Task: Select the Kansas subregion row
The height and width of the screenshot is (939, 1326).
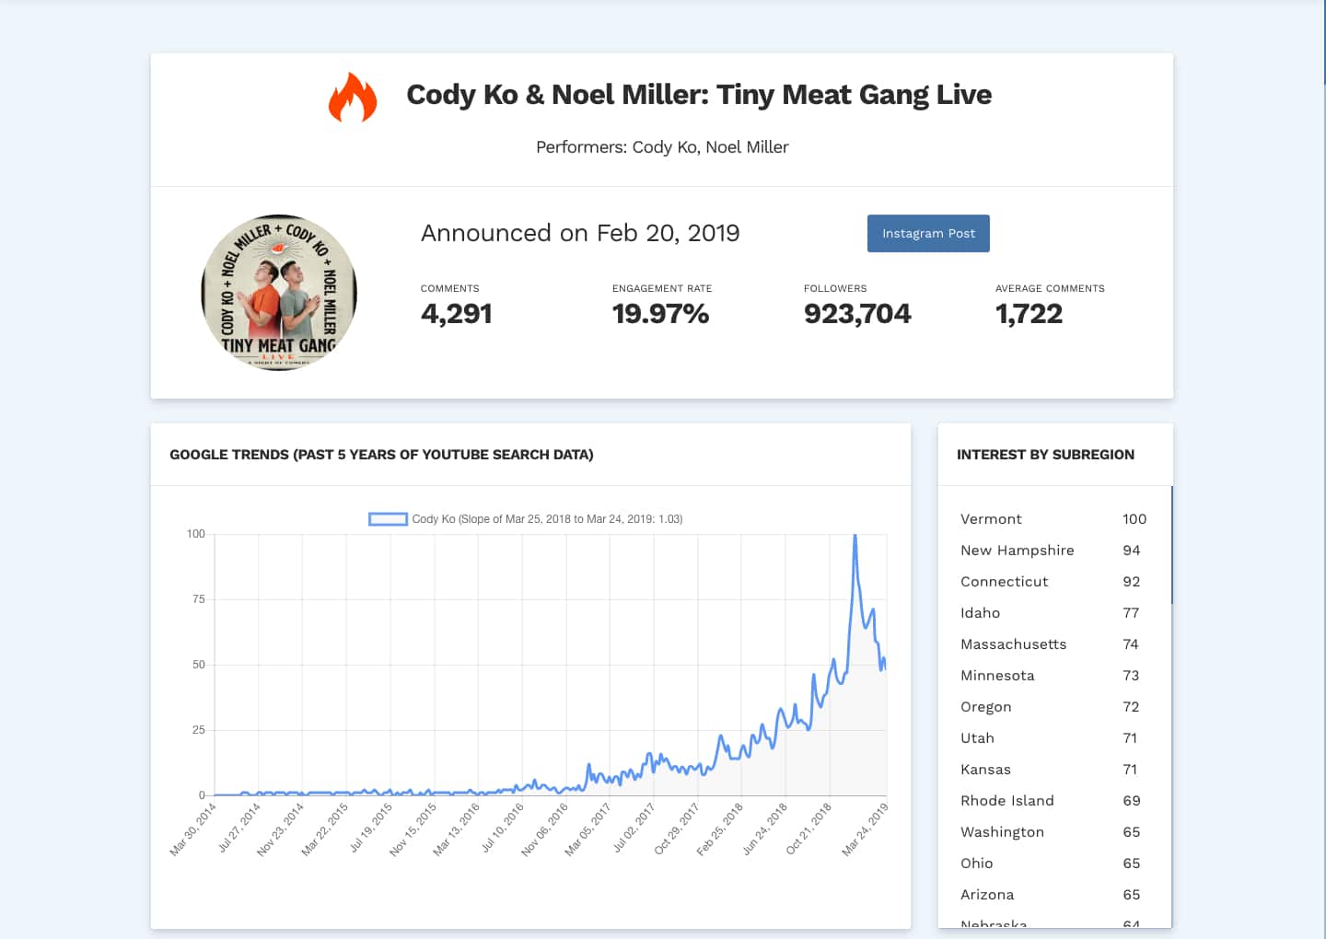Action: (1053, 770)
